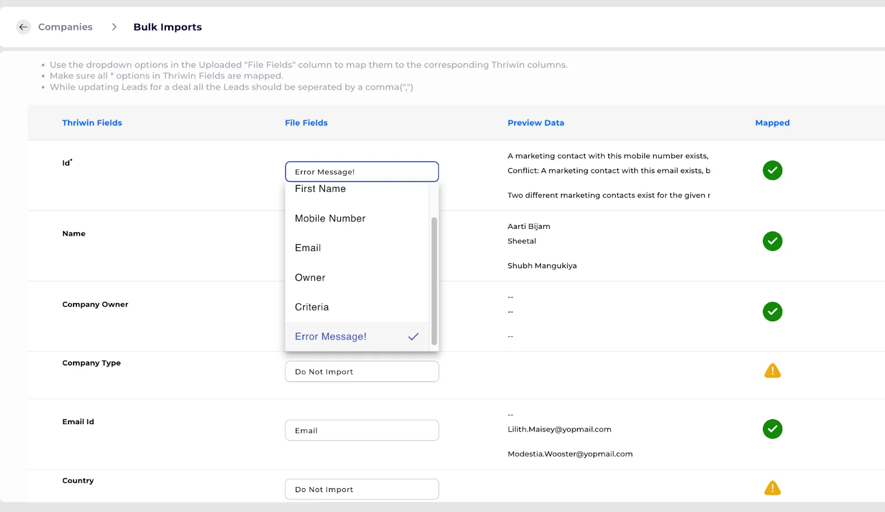This screenshot has width=885, height=512.
Task: Click preview text about mobile number exists
Action: (x=608, y=156)
